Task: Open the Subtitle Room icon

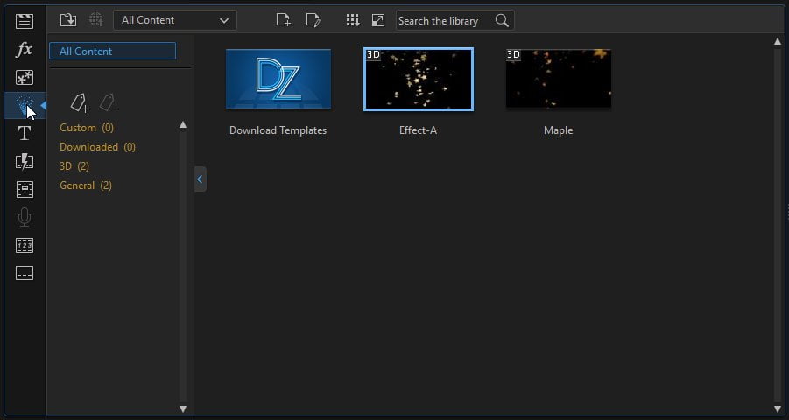Action: [25, 273]
